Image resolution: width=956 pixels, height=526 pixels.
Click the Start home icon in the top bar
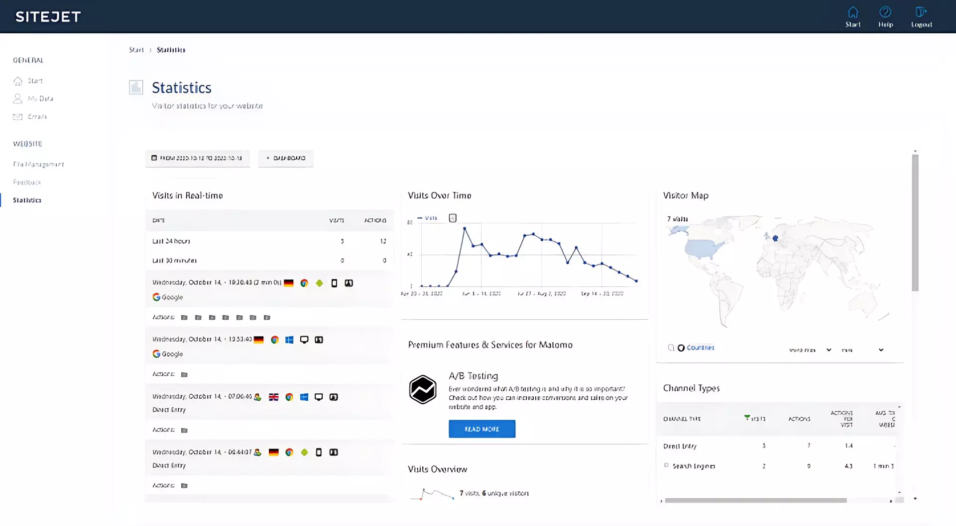(x=853, y=11)
